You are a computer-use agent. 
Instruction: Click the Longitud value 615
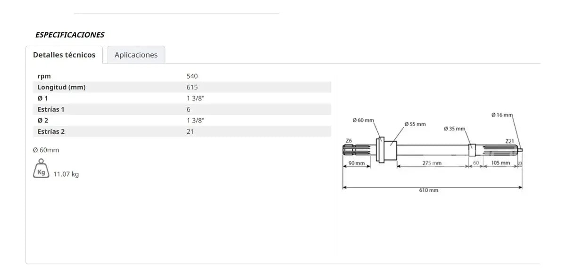(192, 87)
